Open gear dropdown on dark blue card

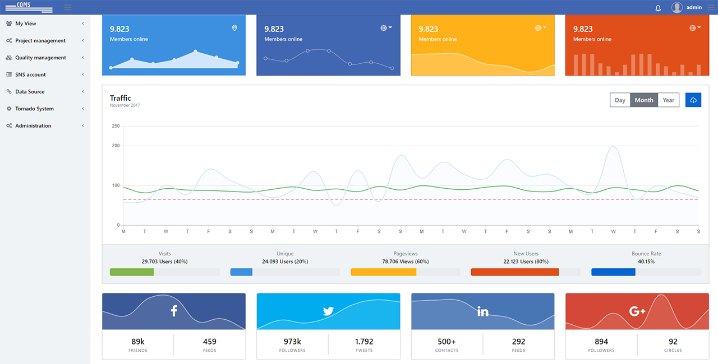click(386, 28)
